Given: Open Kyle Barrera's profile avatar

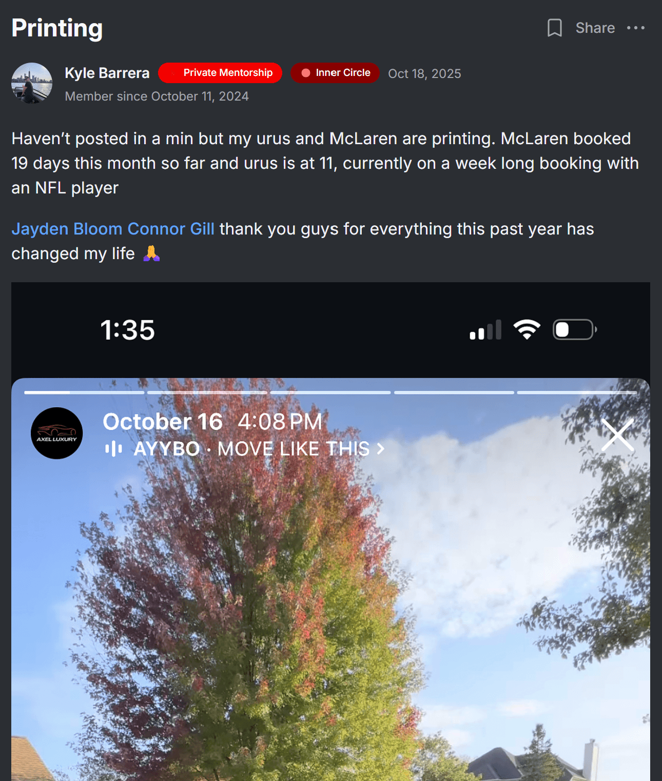Looking at the screenshot, I should pos(32,83).
